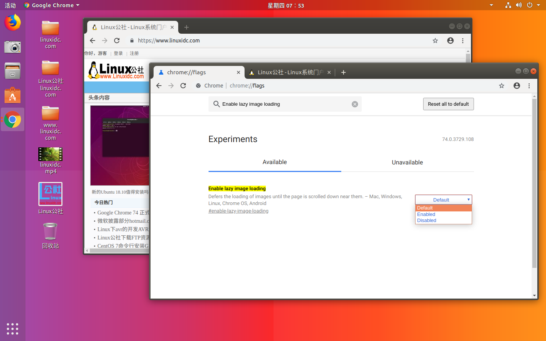Open the clock and calendar in top bar
This screenshot has height=341, width=546.
pos(286,5)
